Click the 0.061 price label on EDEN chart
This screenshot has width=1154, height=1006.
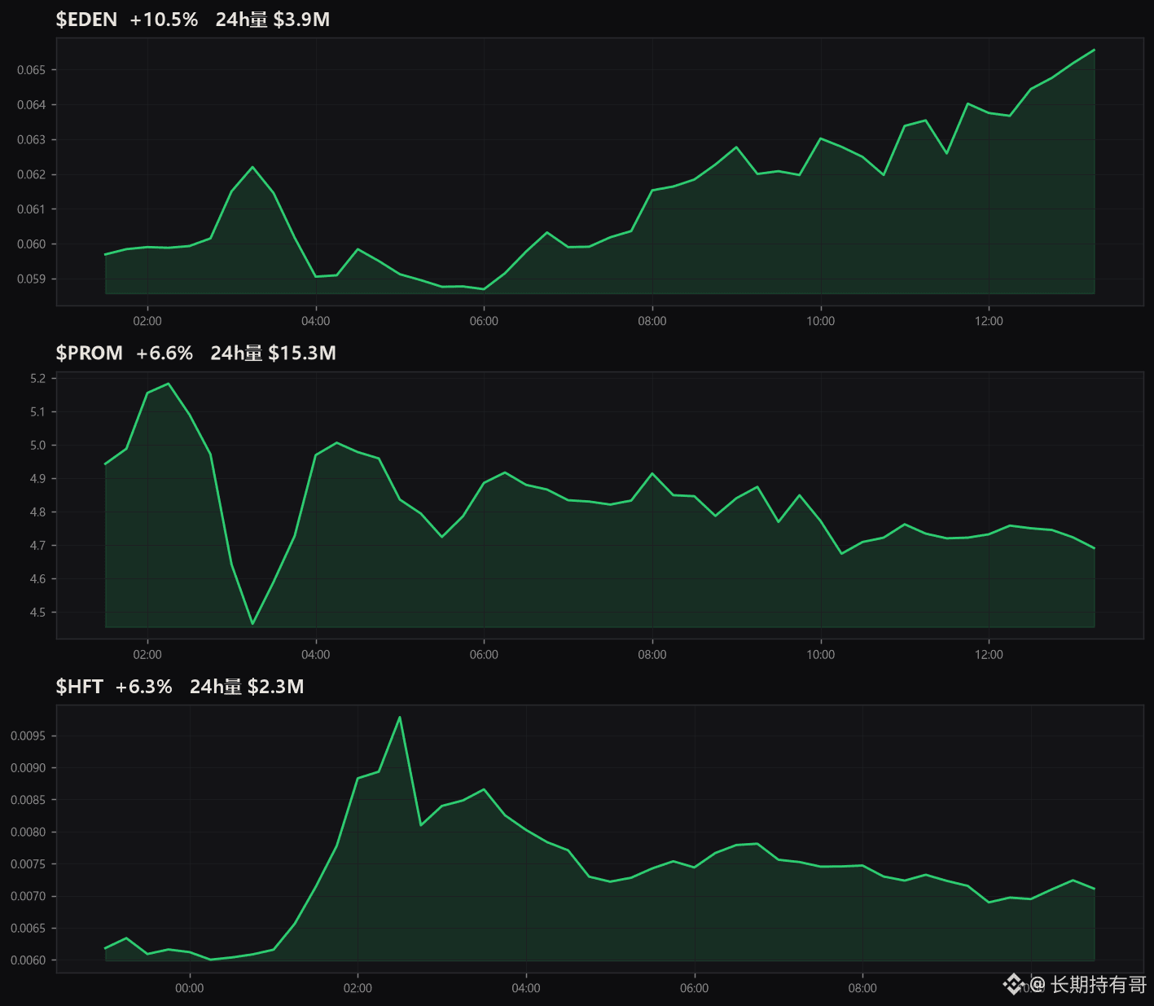tap(32, 209)
